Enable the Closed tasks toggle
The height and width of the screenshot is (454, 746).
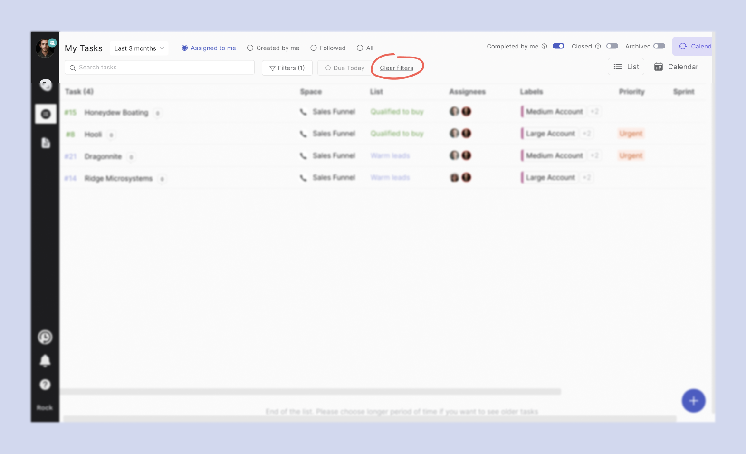coord(612,46)
